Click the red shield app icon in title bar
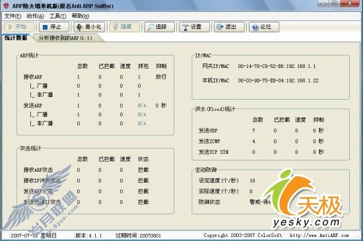Image resolution: width=363 pixels, height=241 pixels. 6,5
